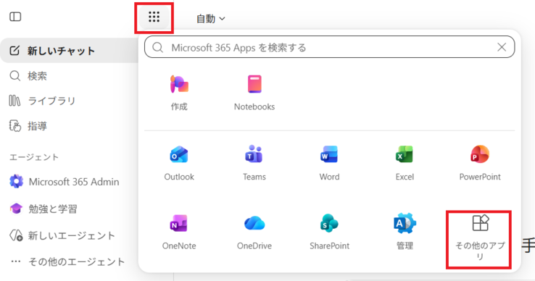Launch Outlook

click(x=179, y=163)
